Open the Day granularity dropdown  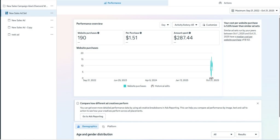coord(165,25)
